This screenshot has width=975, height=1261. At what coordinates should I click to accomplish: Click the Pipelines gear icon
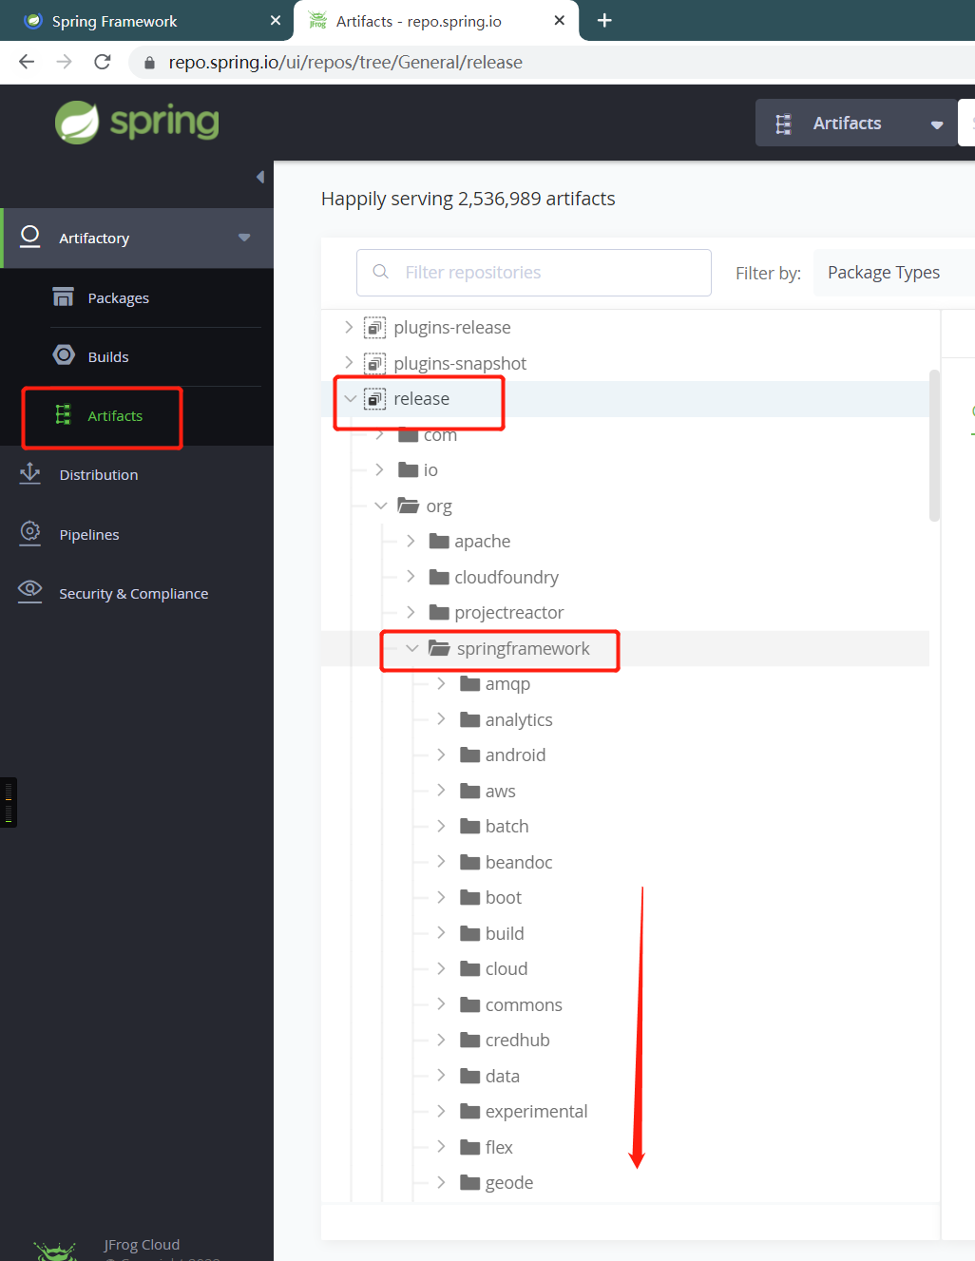(30, 533)
